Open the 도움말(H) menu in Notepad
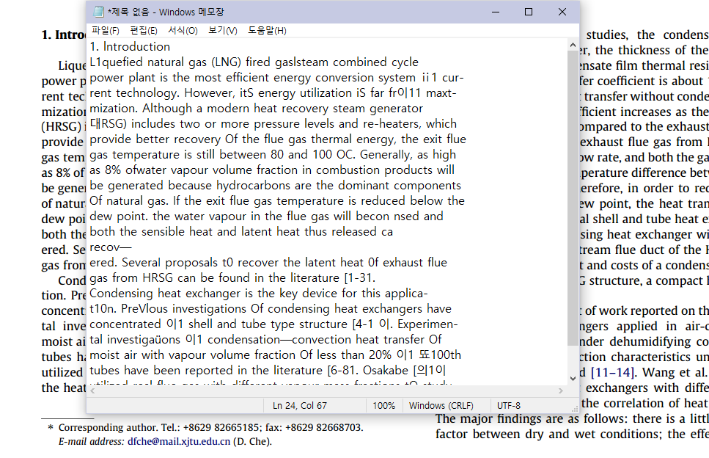Screen dimensions: 709x458 pyautogui.click(x=267, y=31)
